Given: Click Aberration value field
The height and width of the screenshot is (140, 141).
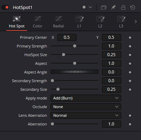Looking at the screenshot, I should [111, 124].
